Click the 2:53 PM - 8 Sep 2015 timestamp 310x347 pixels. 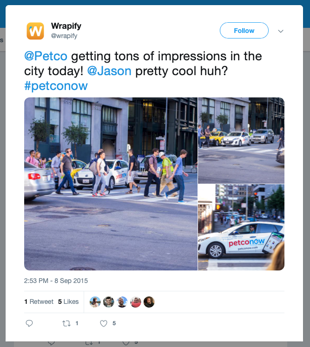click(x=56, y=281)
